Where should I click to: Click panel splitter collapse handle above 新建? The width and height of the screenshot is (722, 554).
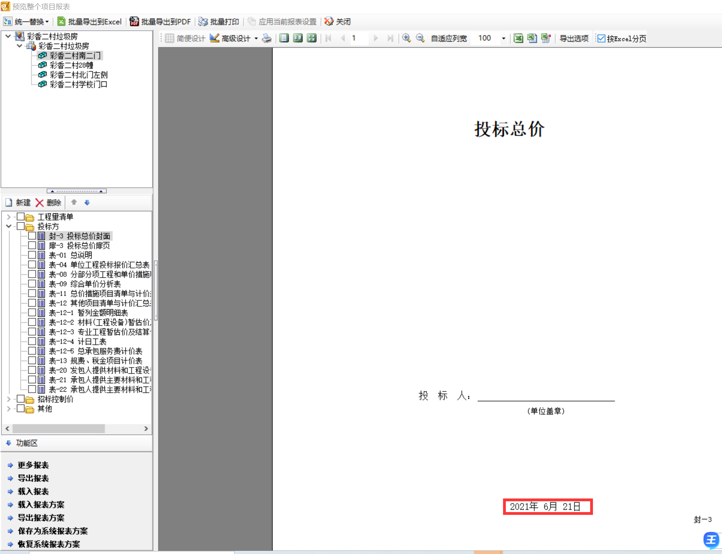76,191
